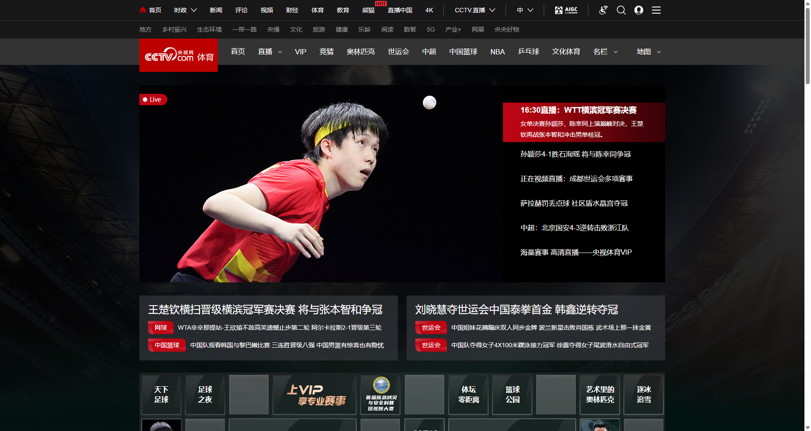Open 海量赛事 高清直播 VIP link

pos(576,253)
